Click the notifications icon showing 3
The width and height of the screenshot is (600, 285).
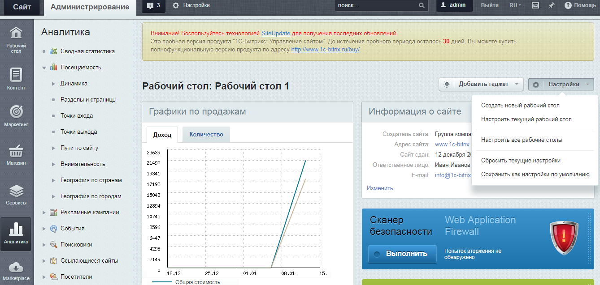(153, 5)
